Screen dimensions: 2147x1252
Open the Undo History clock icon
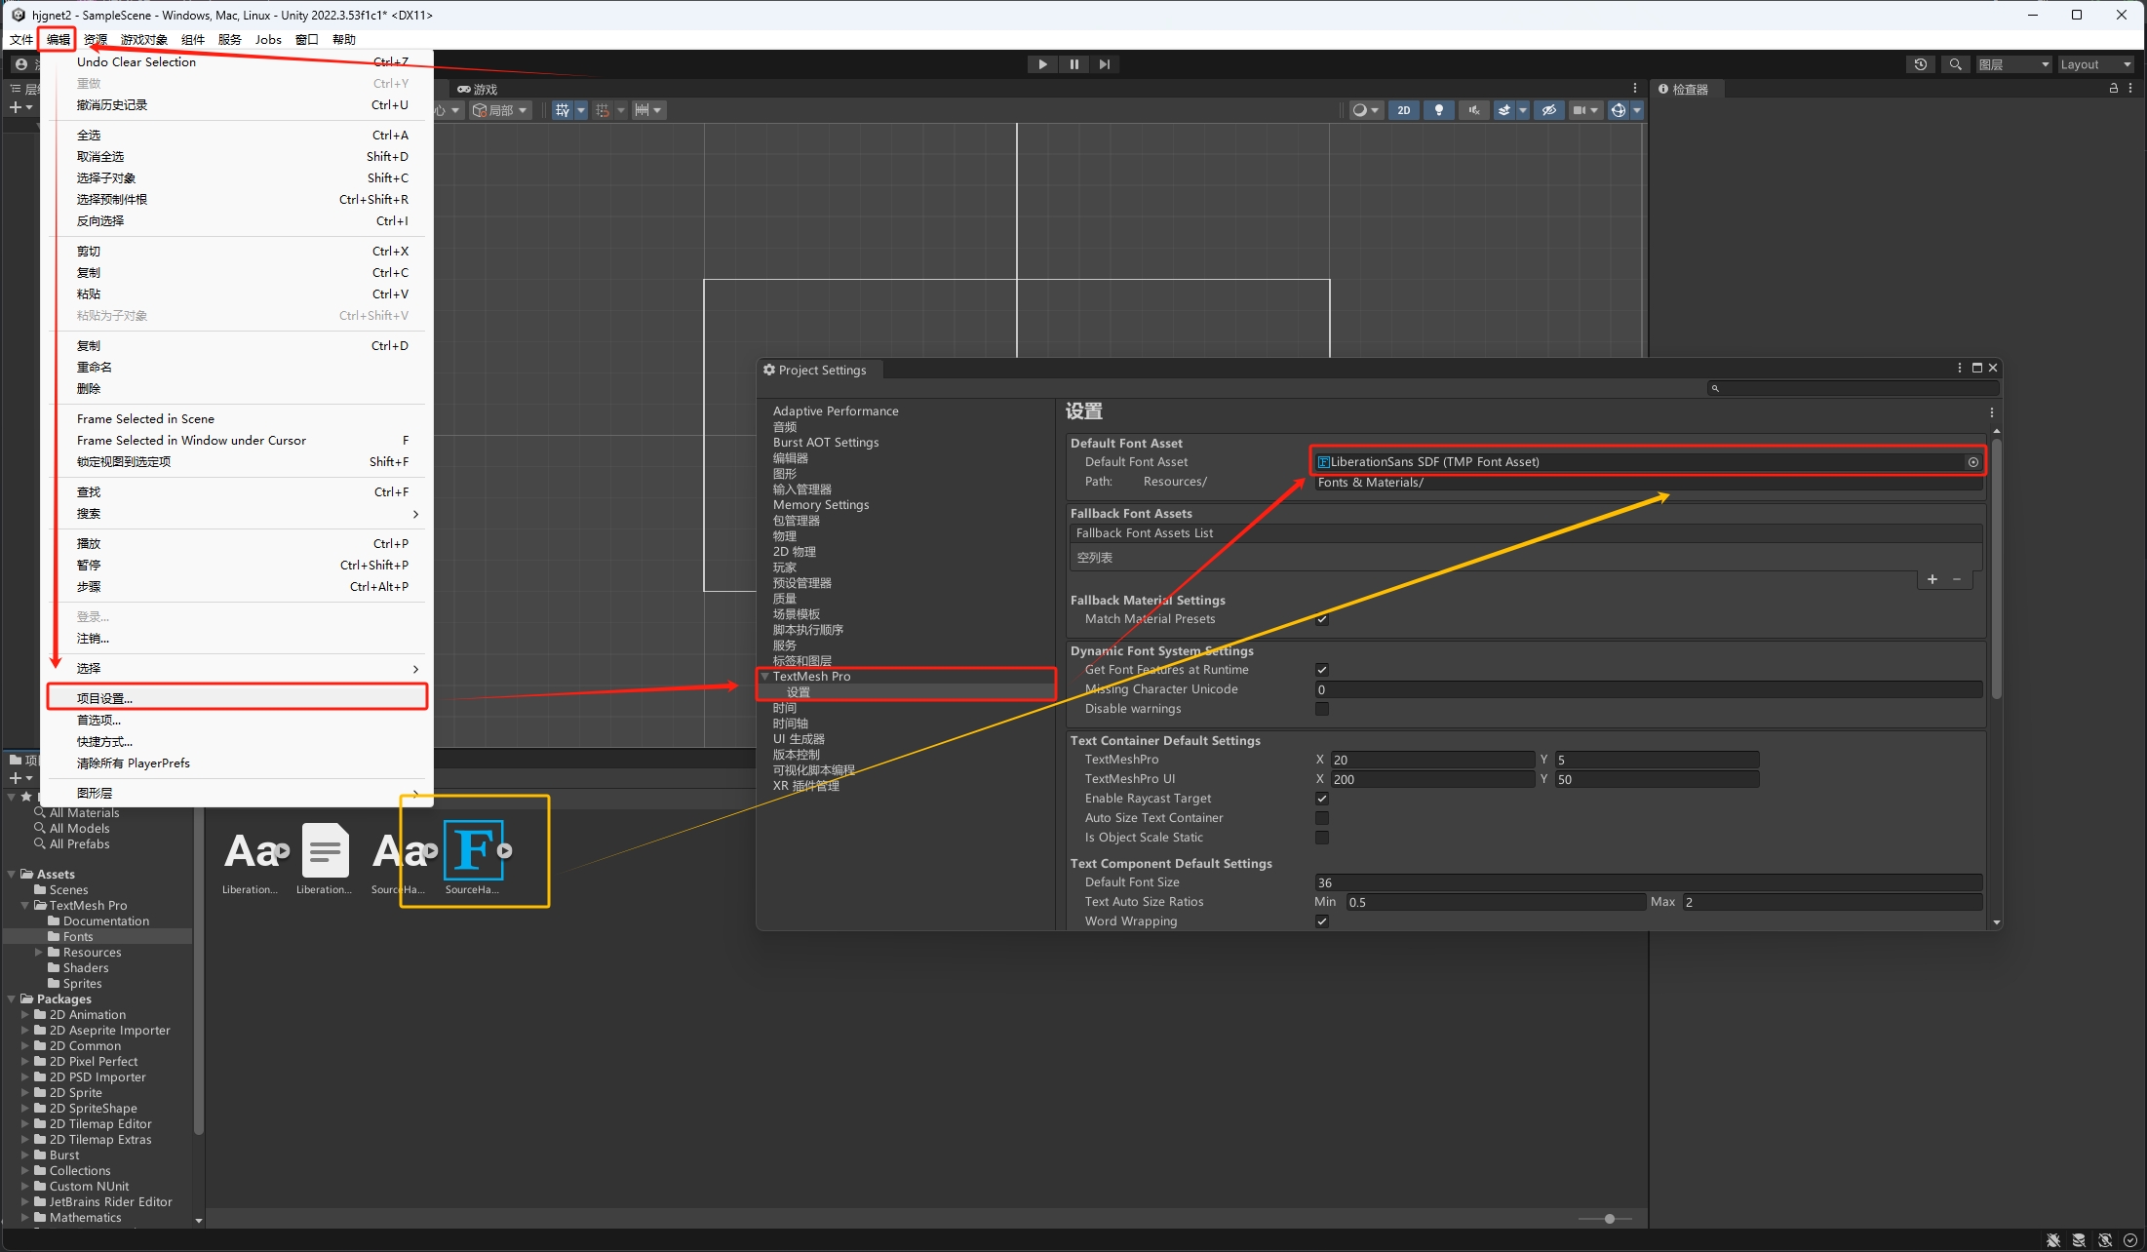coord(1921,64)
